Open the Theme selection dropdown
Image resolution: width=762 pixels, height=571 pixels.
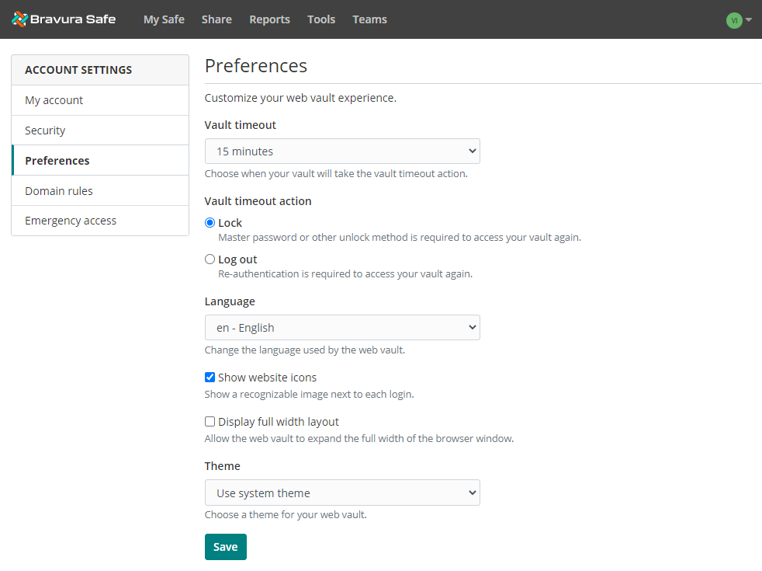342,493
